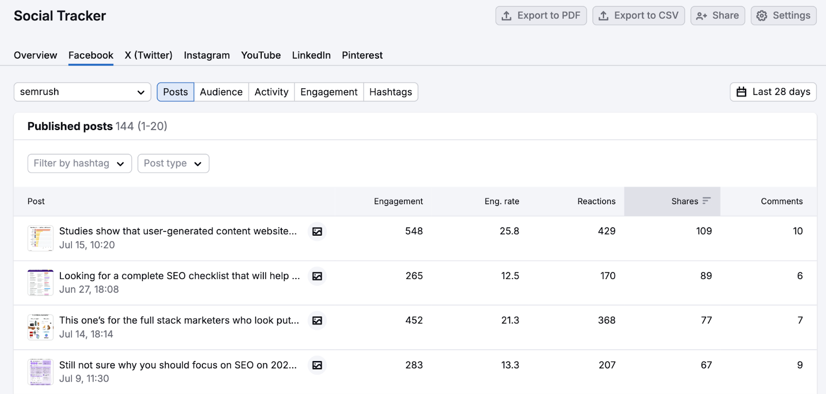Click the Export to PDF button

click(541, 15)
